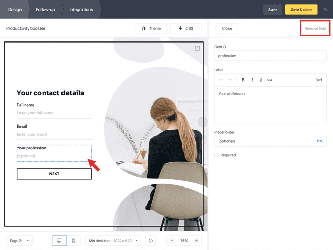Image resolution: width=333 pixels, height=250 pixels.
Task: Click the collapse icon in preview corner
Action: (x=197, y=48)
